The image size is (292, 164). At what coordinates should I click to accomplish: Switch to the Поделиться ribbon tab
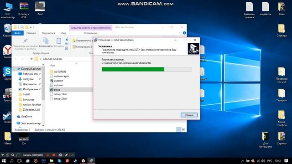coord(48,33)
